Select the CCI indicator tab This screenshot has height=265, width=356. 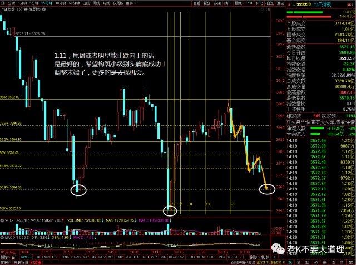click(181, 257)
